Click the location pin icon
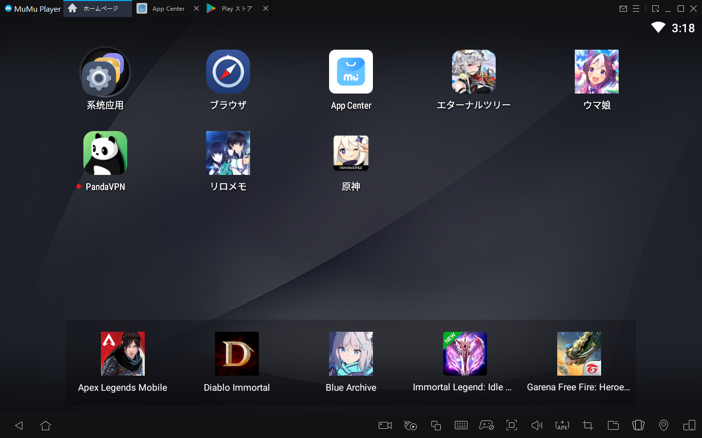 (663, 425)
